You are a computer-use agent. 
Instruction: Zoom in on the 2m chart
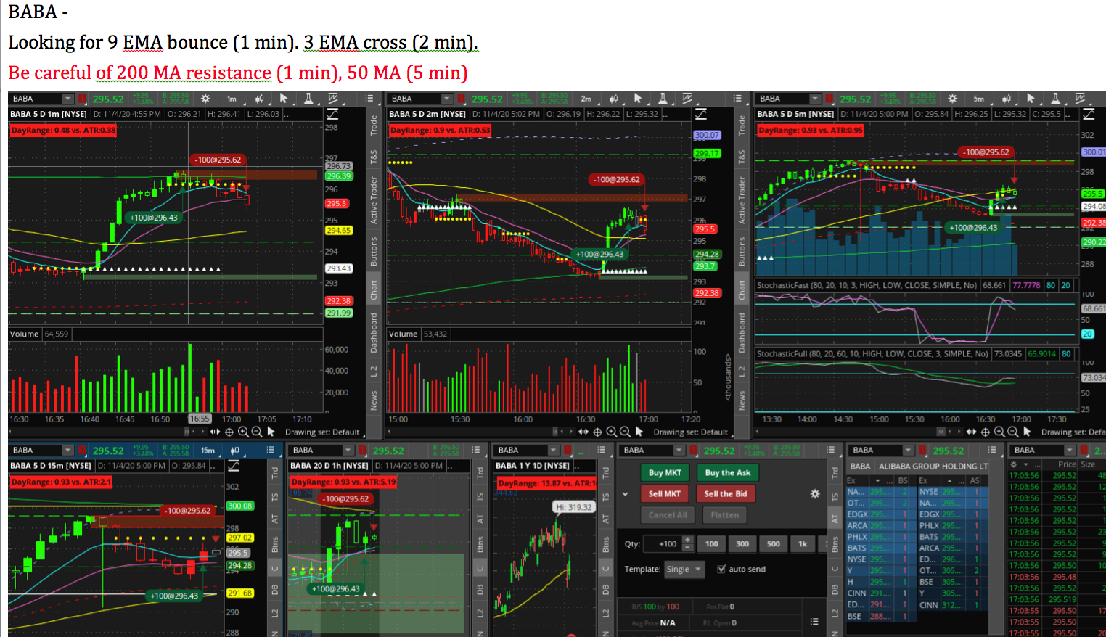pos(612,432)
